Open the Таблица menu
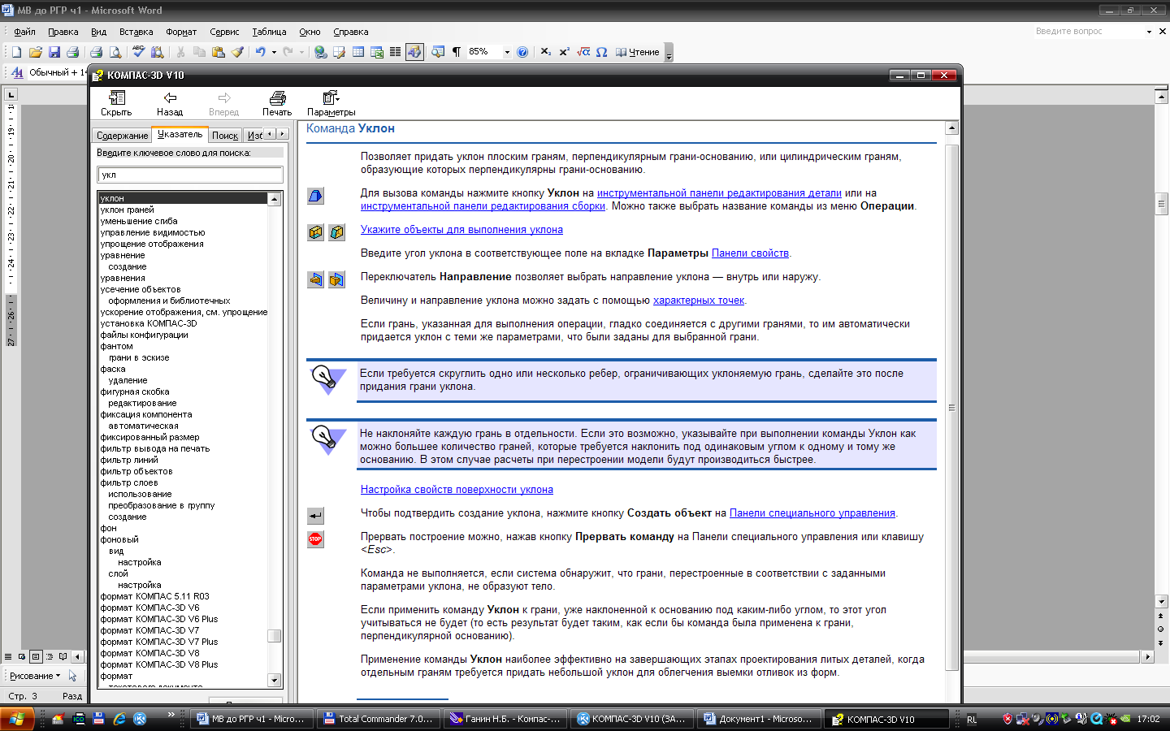The width and height of the screenshot is (1170, 731). pos(269,32)
